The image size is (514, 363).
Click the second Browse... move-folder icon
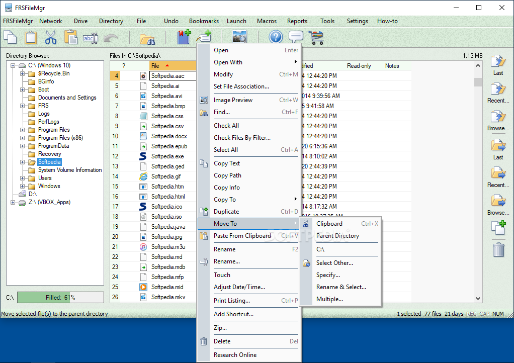(498, 201)
